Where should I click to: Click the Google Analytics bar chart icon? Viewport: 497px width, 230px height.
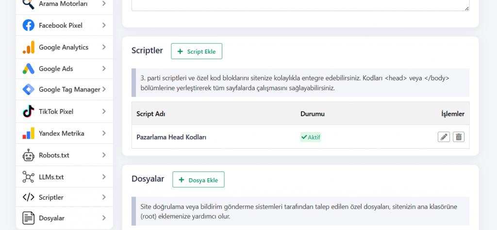click(x=29, y=47)
